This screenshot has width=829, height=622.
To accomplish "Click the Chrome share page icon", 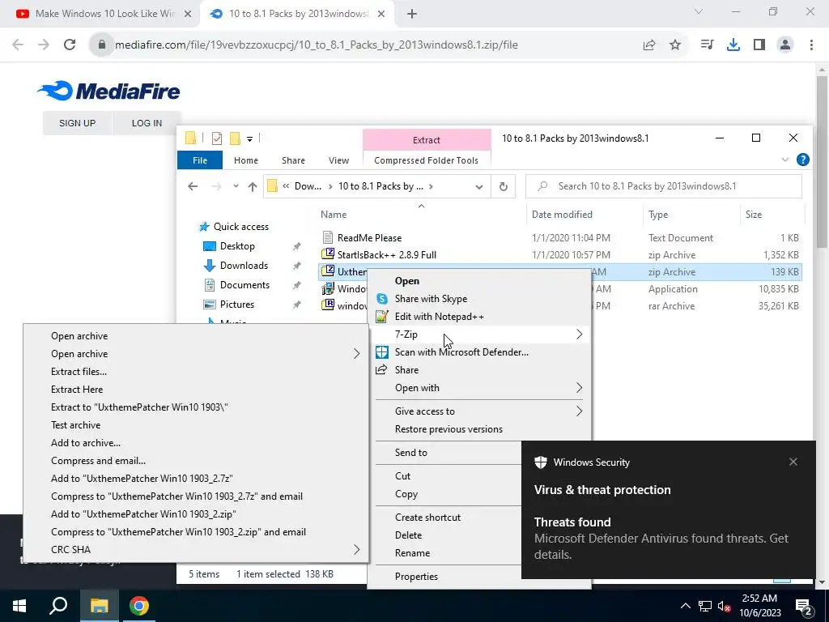I will point(649,45).
